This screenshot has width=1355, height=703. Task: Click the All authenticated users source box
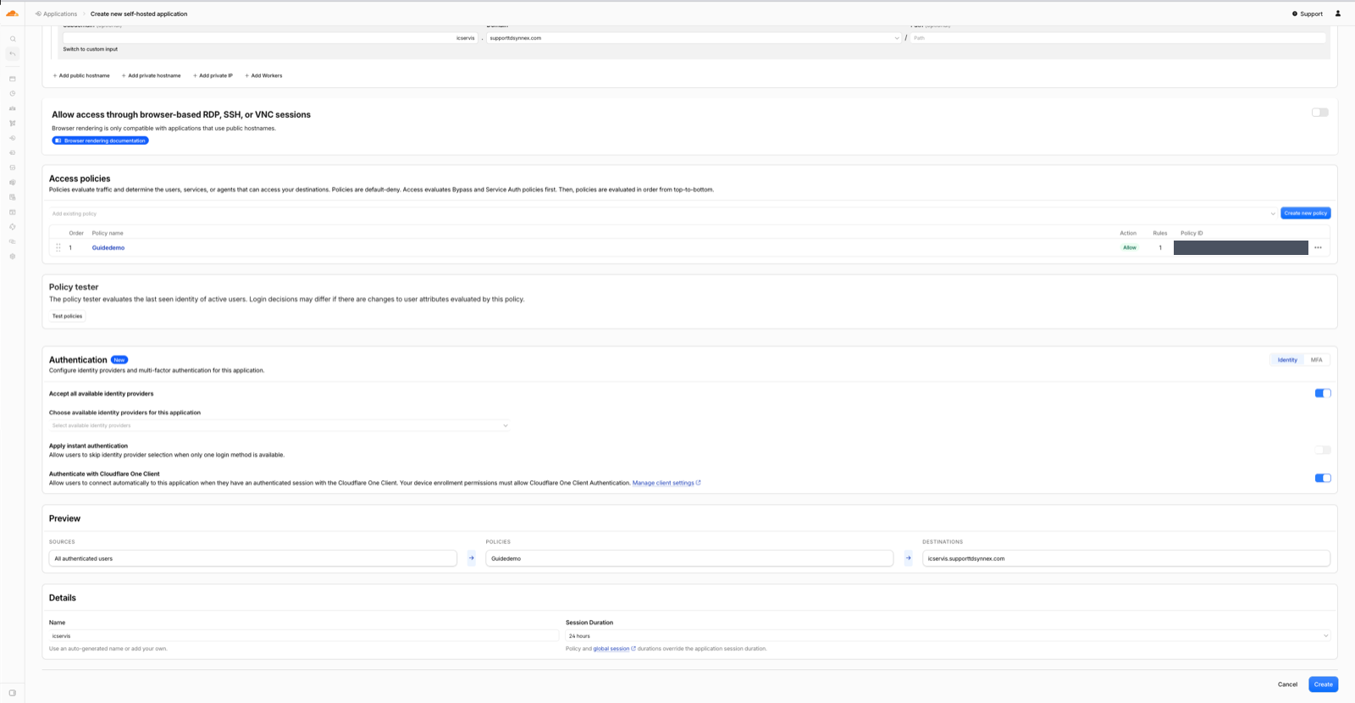[x=253, y=558]
